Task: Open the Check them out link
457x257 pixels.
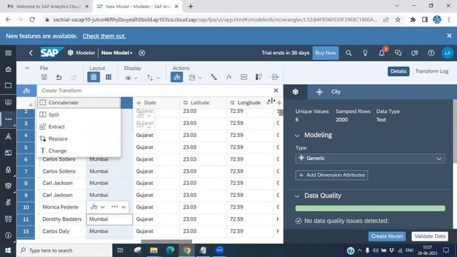Action: point(104,36)
